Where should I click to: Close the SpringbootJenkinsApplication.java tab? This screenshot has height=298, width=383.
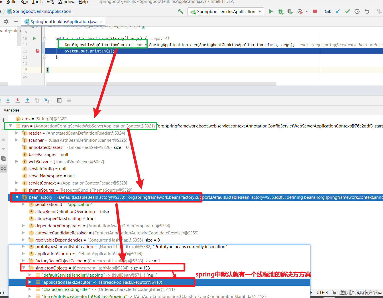click(x=101, y=22)
